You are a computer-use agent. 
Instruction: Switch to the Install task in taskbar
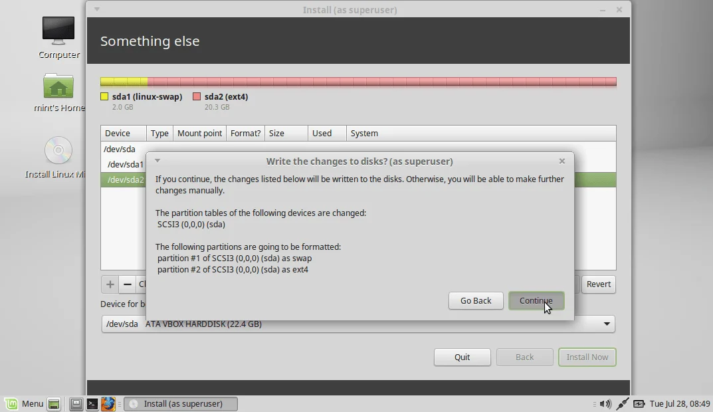180,403
